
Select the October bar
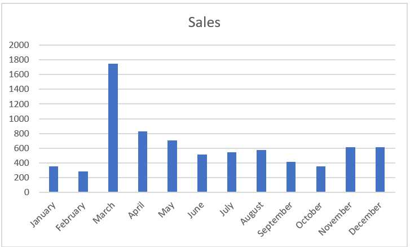321,179
